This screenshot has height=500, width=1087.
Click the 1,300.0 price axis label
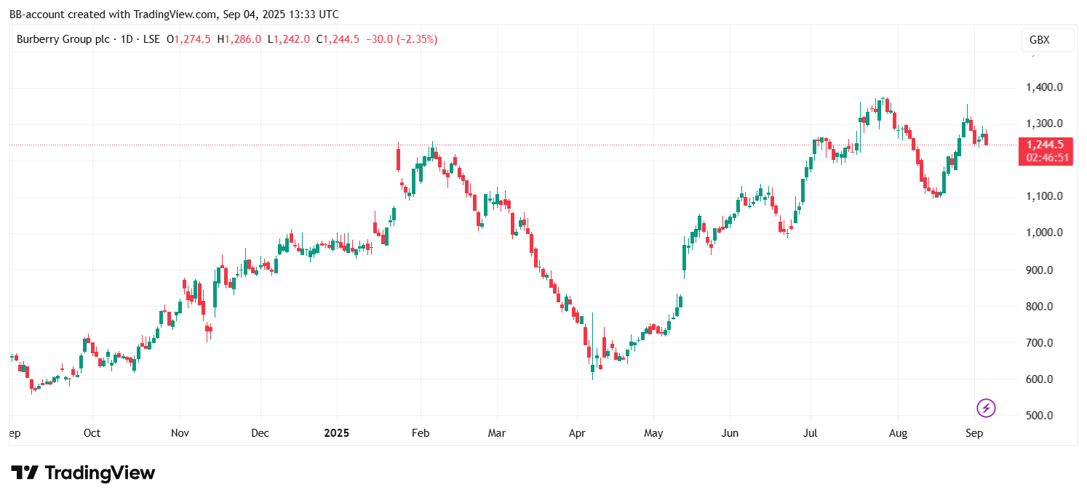[x=1044, y=124]
